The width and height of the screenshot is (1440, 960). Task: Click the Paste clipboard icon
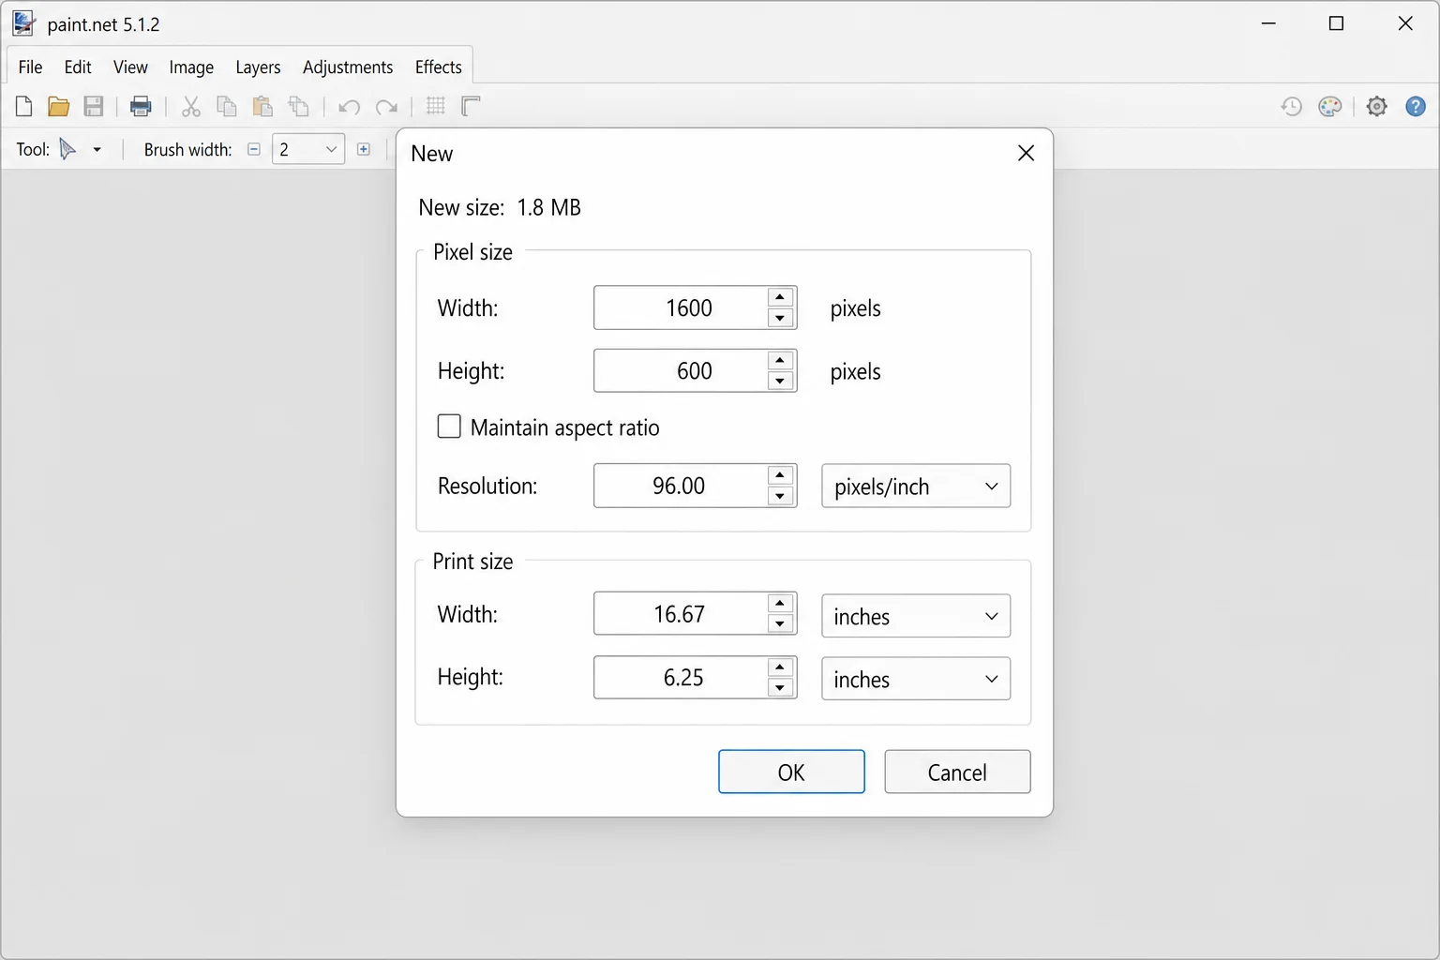coord(262,106)
